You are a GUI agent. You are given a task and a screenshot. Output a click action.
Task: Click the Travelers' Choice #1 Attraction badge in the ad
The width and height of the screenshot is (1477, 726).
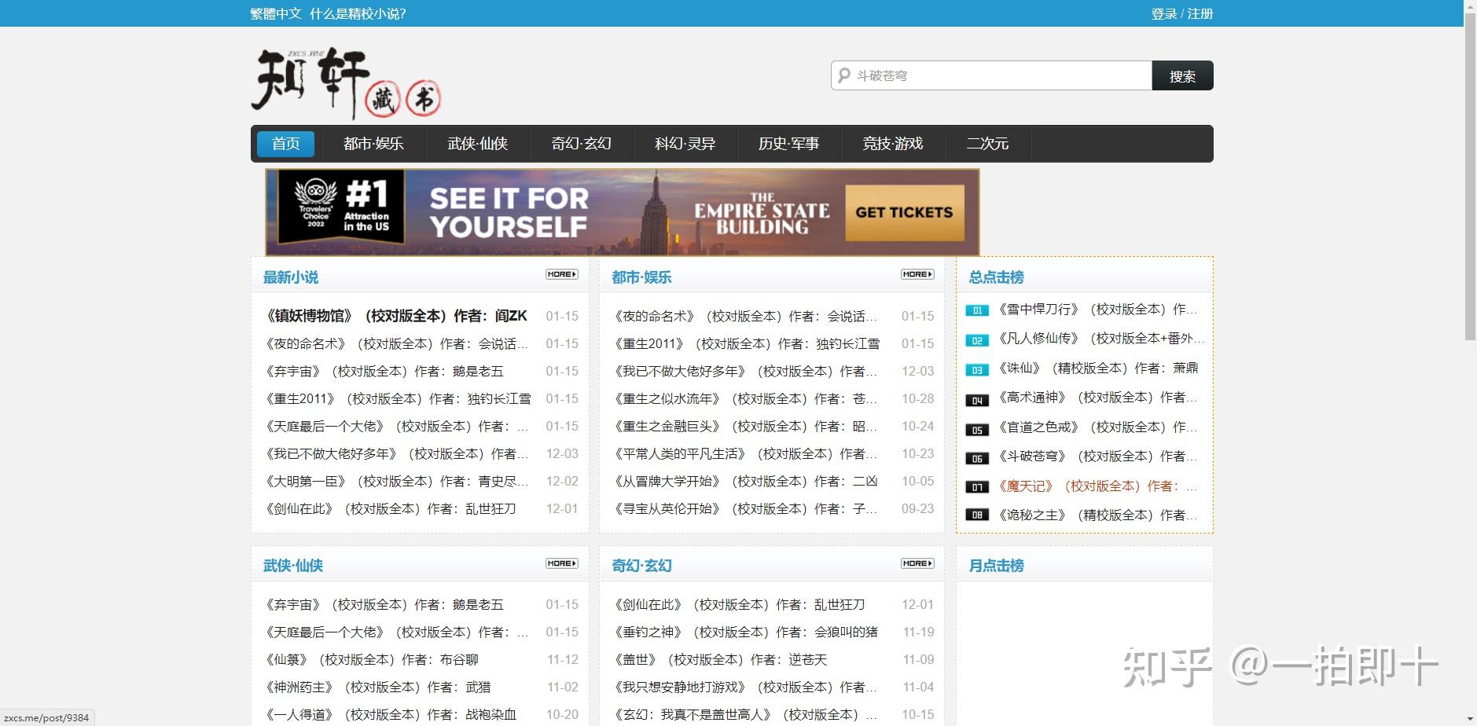[x=341, y=207]
